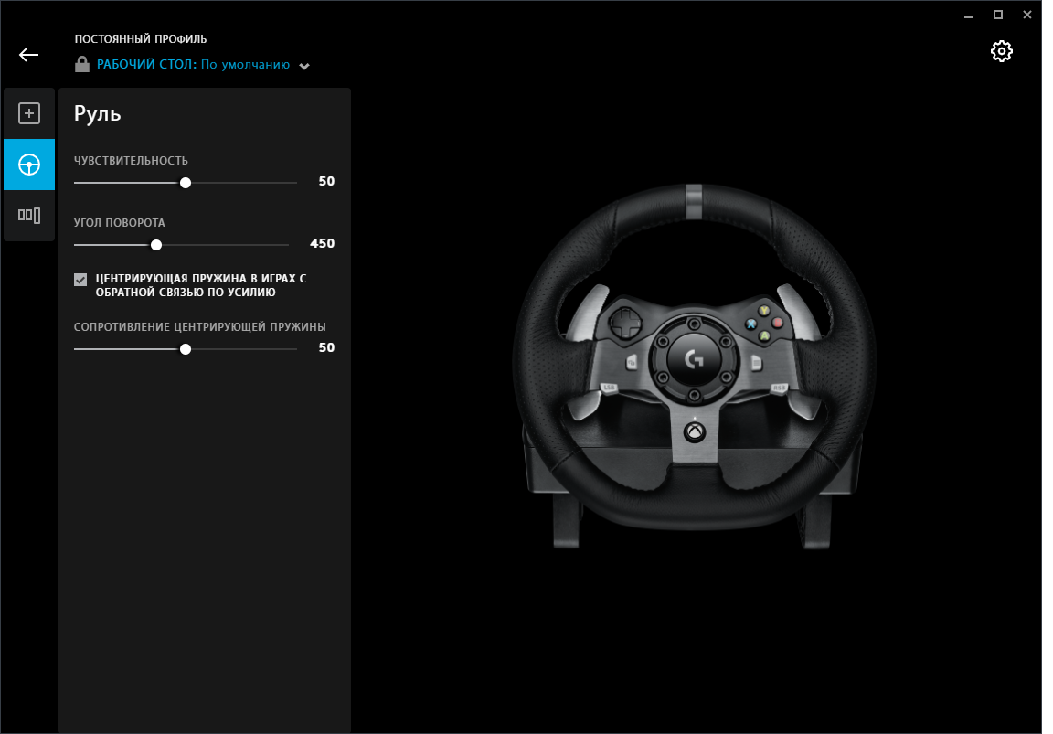This screenshot has width=1053, height=734.
Task: Close the application window
Action: tap(1027, 15)
